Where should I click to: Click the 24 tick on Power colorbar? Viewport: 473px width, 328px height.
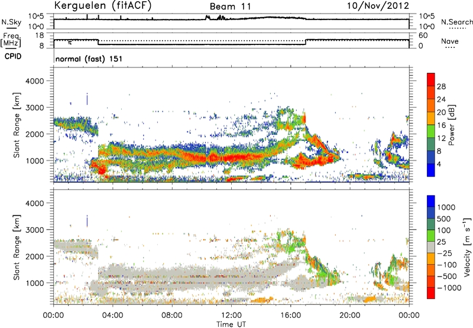tap(441, 99)
